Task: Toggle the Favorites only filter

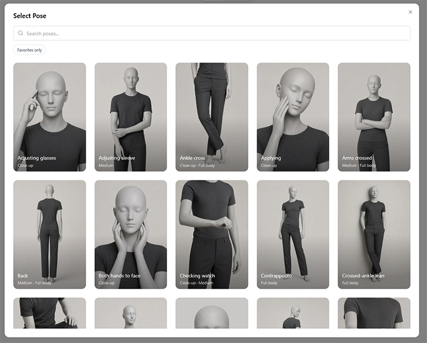Action: point(30,50)
